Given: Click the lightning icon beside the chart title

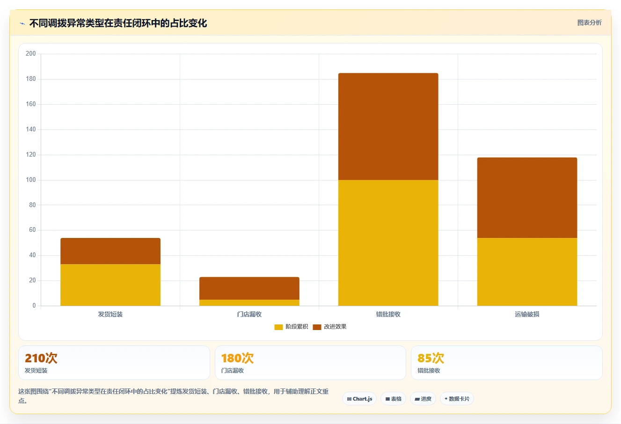Looking at the screenshot, I should [x=22, y=23].
